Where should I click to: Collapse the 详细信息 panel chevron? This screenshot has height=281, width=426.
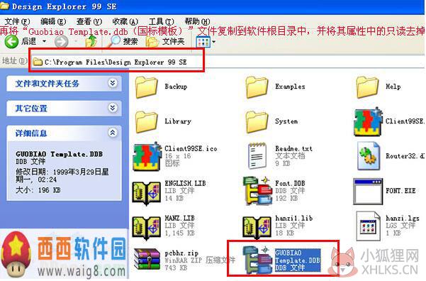(113, 133)
